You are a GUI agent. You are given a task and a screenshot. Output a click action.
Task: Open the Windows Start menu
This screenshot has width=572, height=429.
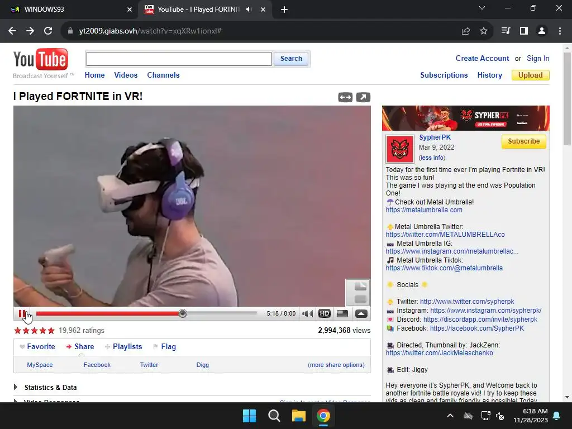(250, 416)
